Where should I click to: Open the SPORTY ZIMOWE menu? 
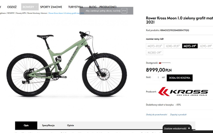click(51, 7)
